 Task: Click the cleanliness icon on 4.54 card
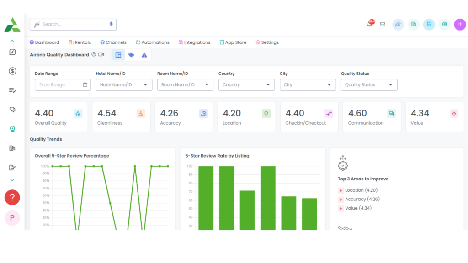(141, 114)
